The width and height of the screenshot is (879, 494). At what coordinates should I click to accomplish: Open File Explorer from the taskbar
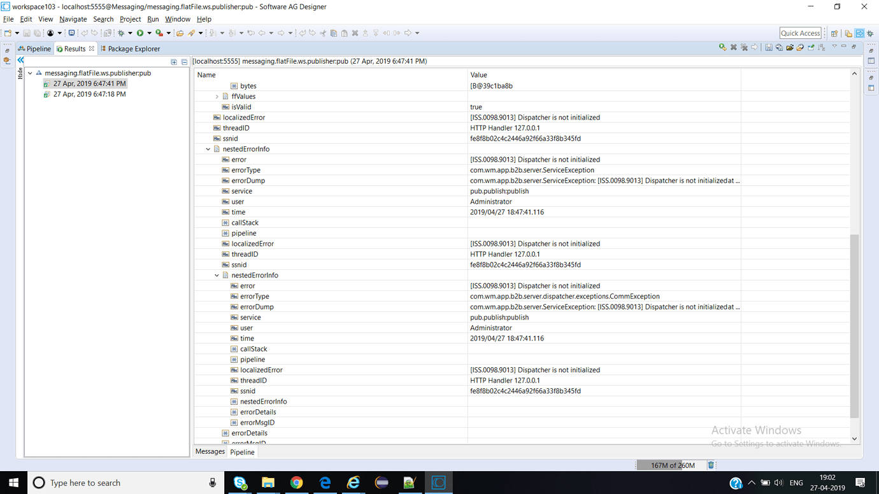click(x=268, y=483)
